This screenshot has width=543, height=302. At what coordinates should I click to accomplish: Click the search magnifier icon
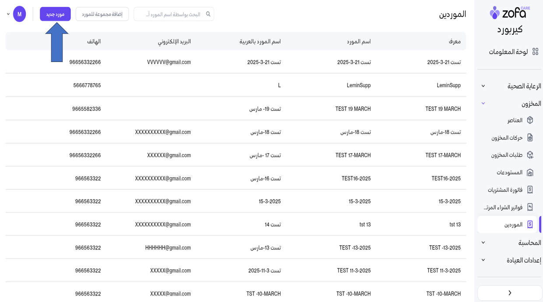click(x=208, y=14)
